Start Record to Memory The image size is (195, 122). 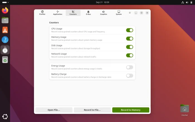coord(131,110)
